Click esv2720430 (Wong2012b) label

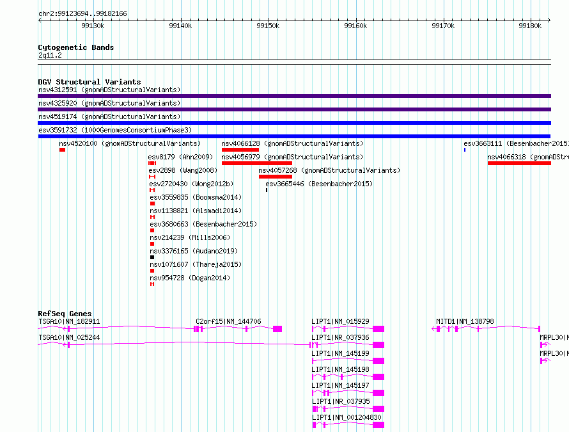tap(191, 184)
